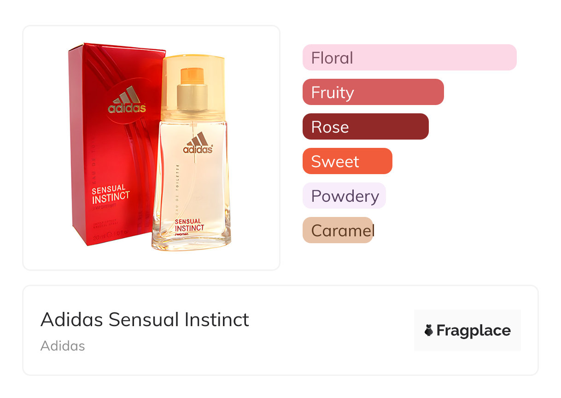The height and width of the screenshot is (398, 561).
Task: Select the orange Sweet accord bar
Action: click(347, 161)
